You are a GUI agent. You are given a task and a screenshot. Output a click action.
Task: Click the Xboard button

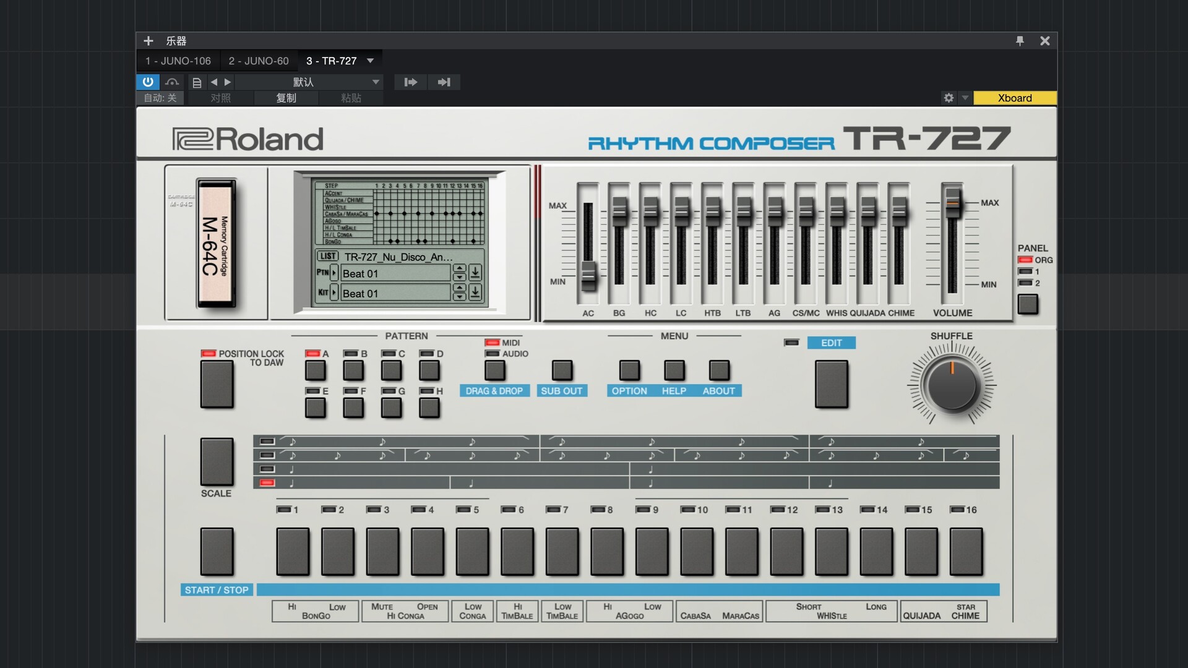[x=1015, y=98]
